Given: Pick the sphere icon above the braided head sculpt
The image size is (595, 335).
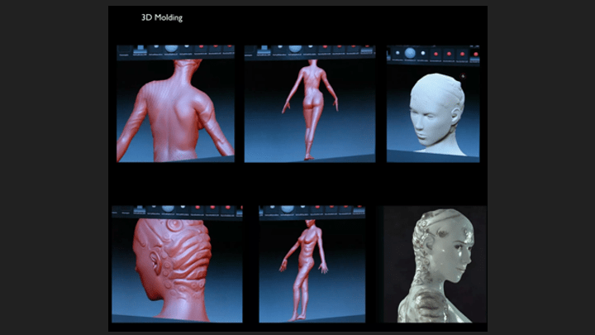Looking at the screenshot, I should pyautogui.click(x=169, y=209).
